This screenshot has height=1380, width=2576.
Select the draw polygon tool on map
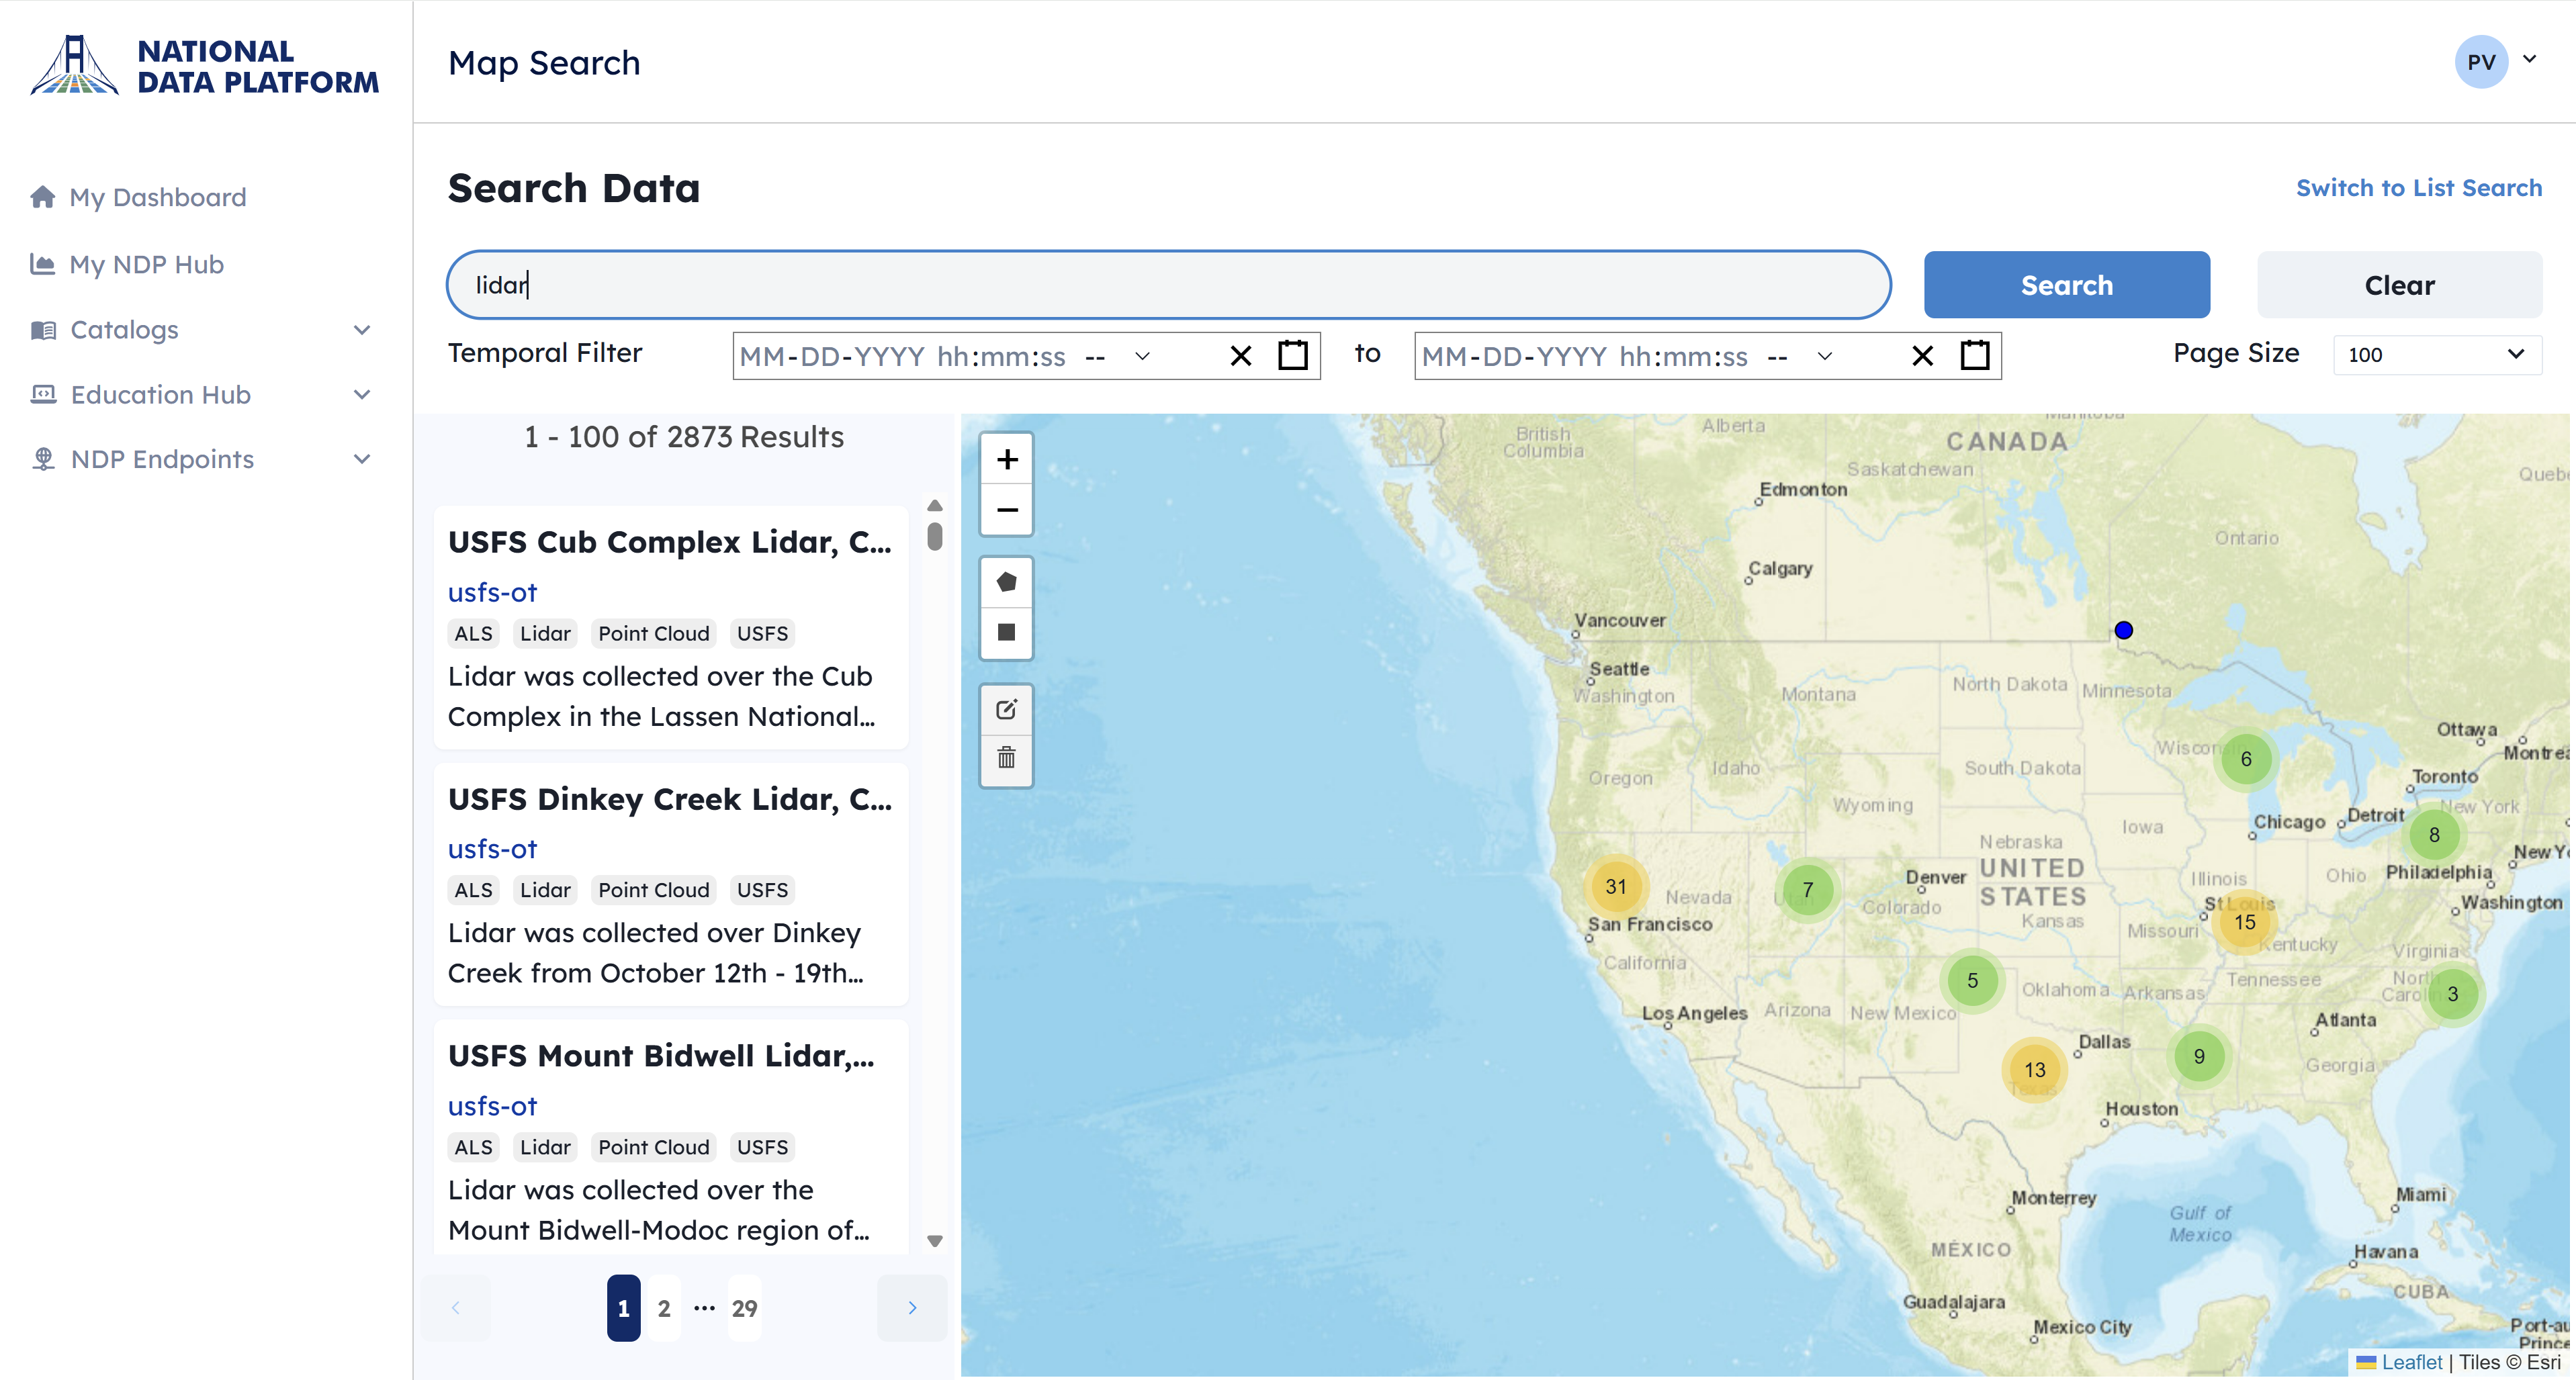(1006, 582)
